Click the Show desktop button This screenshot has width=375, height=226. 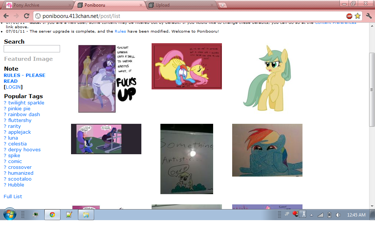pyautogui.click(x=372, y=215)
